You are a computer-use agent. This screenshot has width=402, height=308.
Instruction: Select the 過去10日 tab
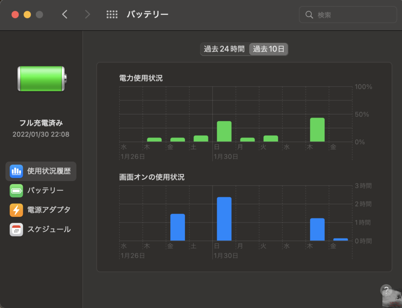(269, 49)
